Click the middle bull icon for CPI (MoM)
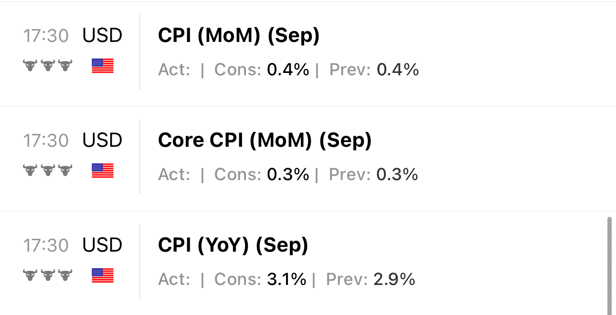Image resolution: width=616 pixels, height=315 pixels. [x=48, y=66]
